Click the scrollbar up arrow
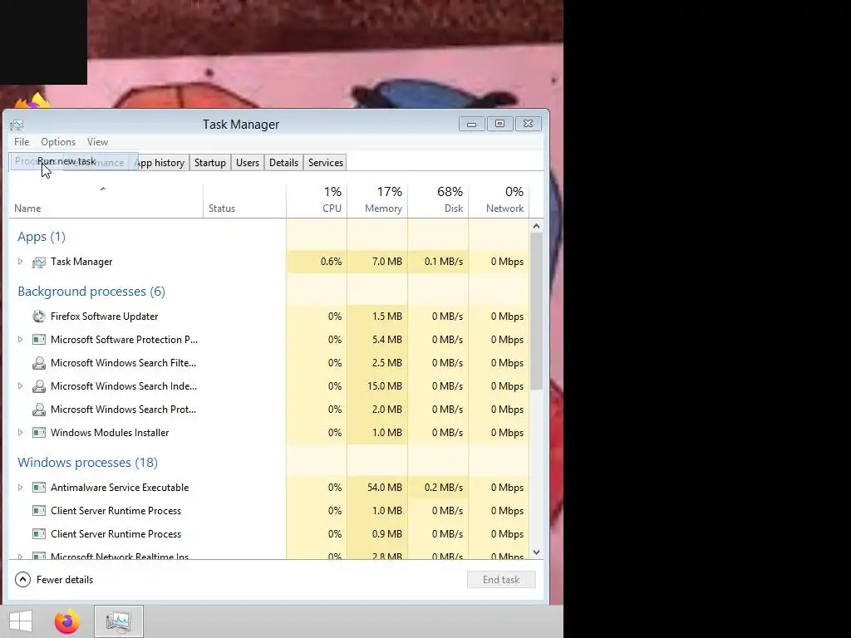The image size is (851, 638). [x=536, y=226]
